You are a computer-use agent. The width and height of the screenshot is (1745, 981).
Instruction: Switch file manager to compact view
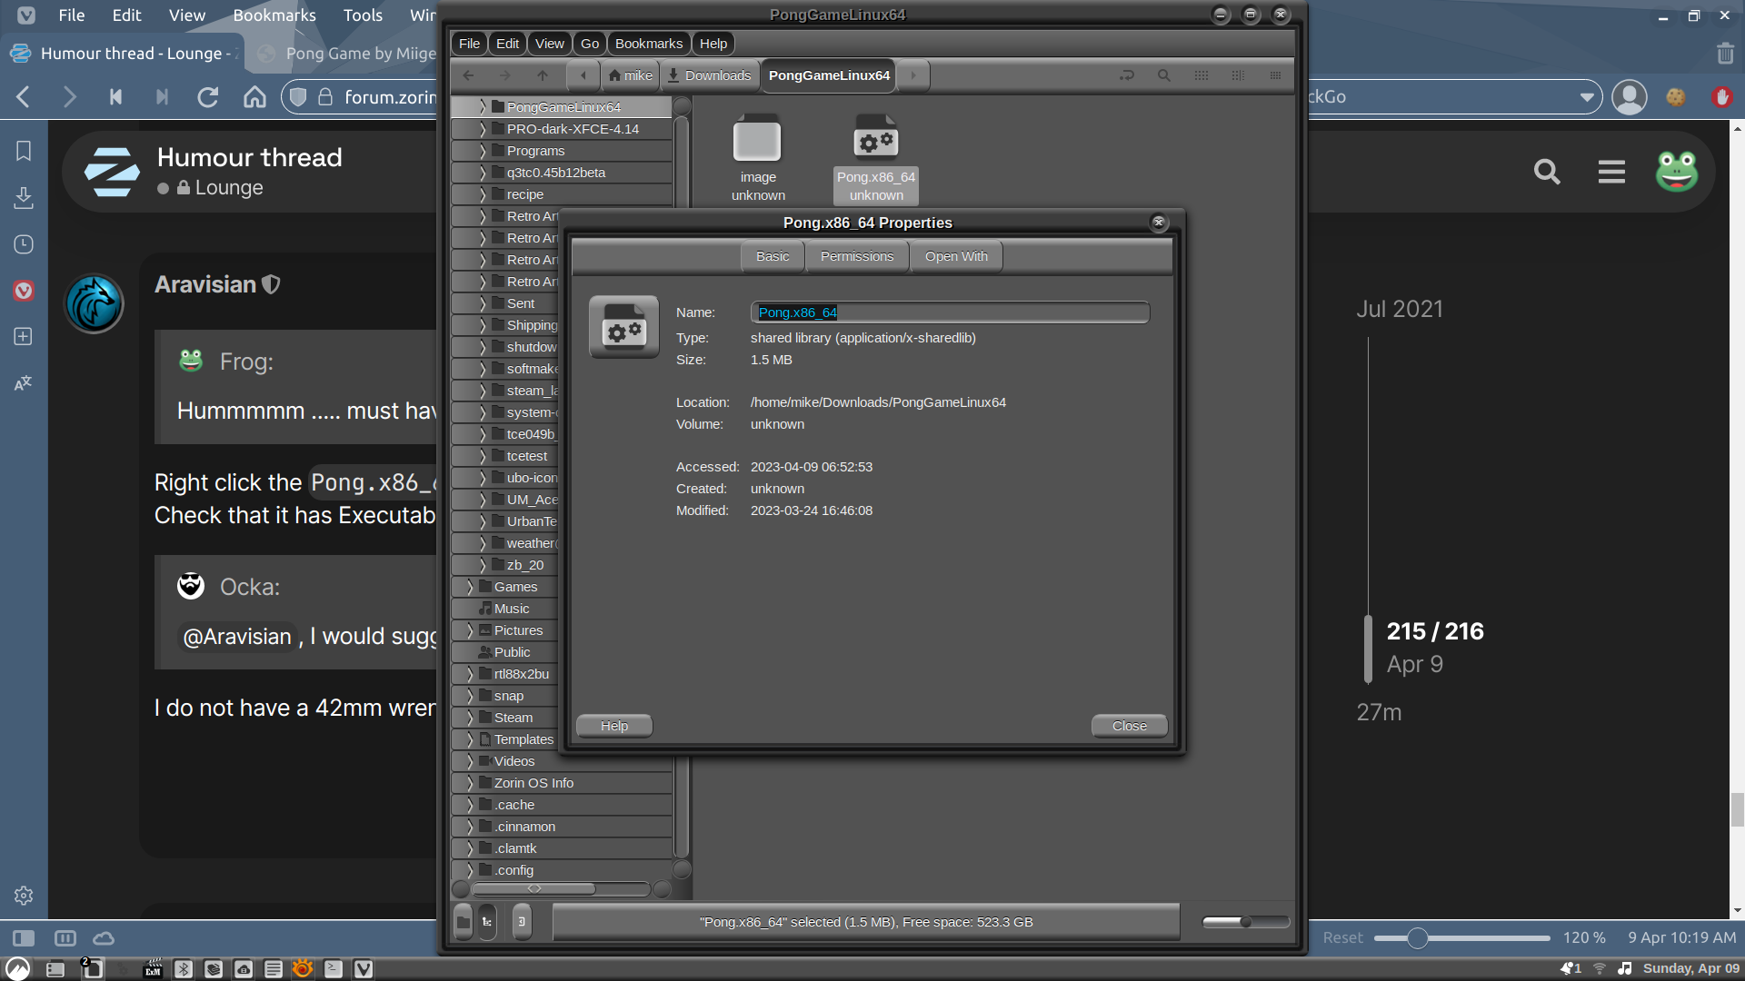pyautogui.click(x=1276, y=75)
